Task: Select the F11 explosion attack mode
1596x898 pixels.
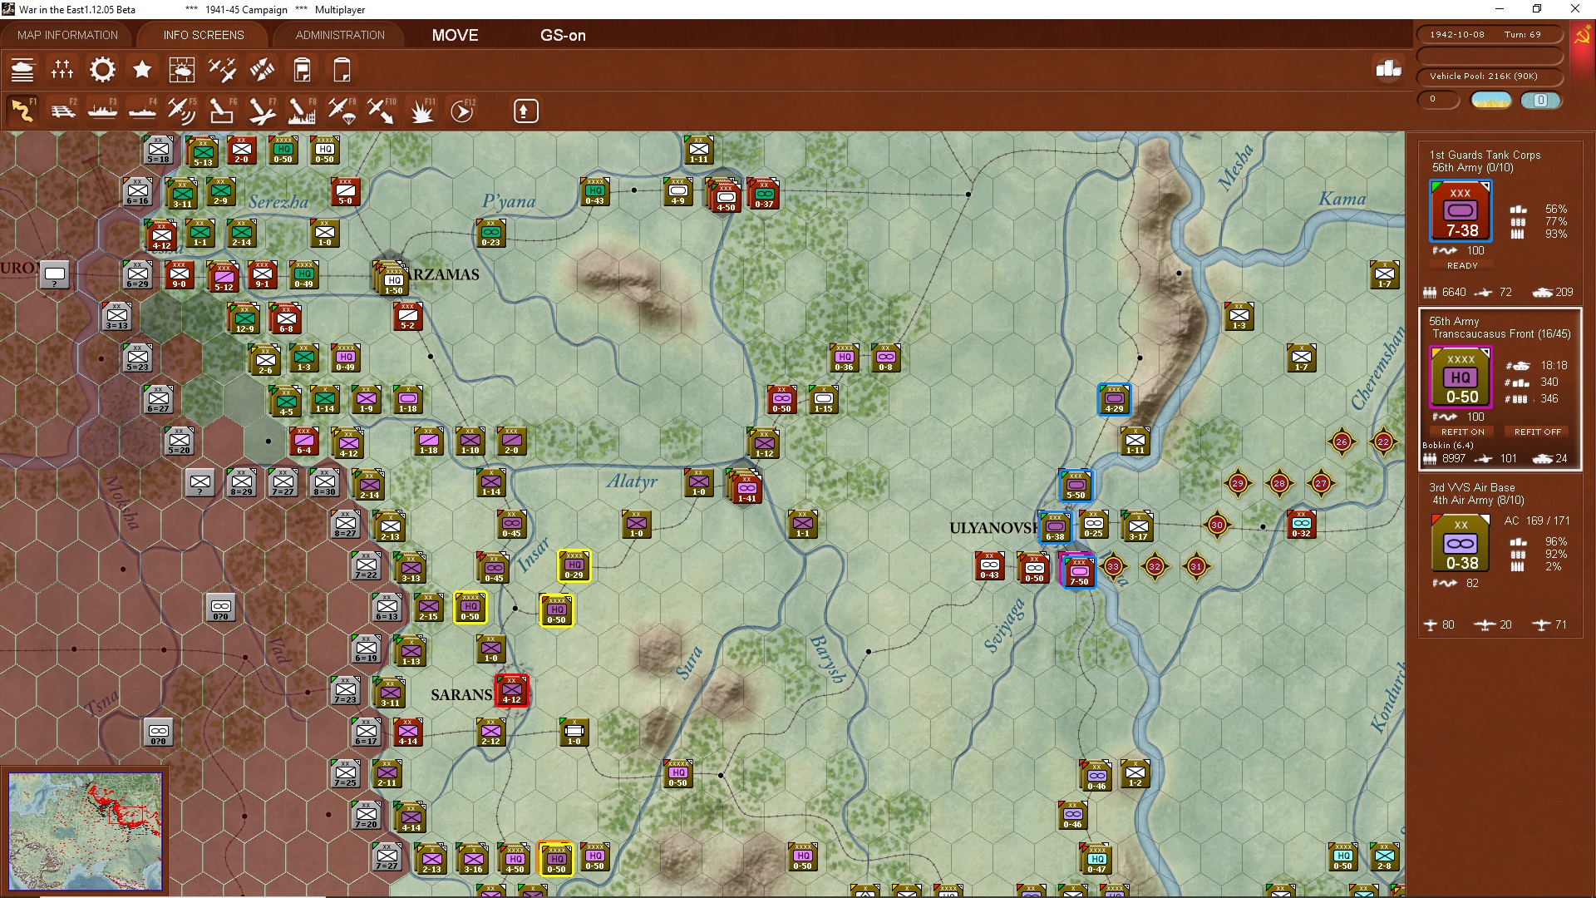Action: tap(421, 111)
